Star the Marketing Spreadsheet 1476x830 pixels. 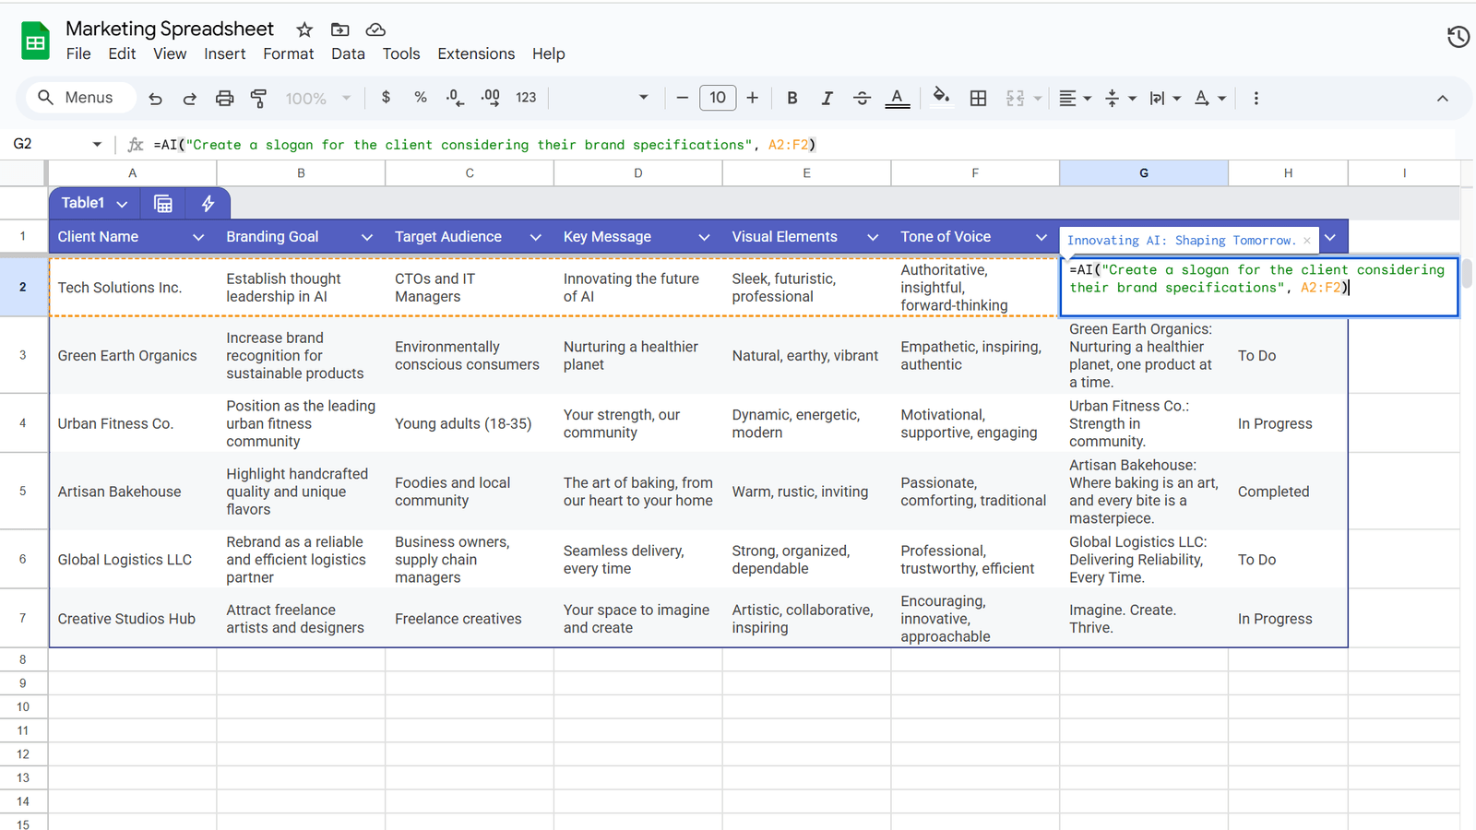[x=303, y=29]
